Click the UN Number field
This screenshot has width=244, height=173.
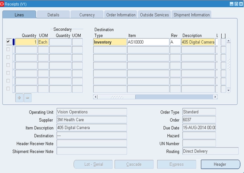199,143
